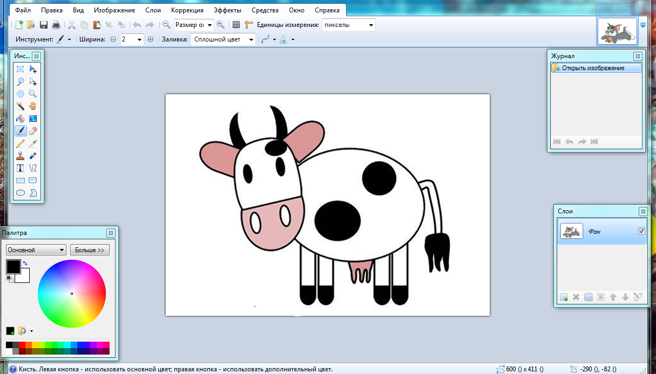Open the Основной color selector dropdown
The height and width of the screenshot is (374, 656).
click(x=36, y=250)
